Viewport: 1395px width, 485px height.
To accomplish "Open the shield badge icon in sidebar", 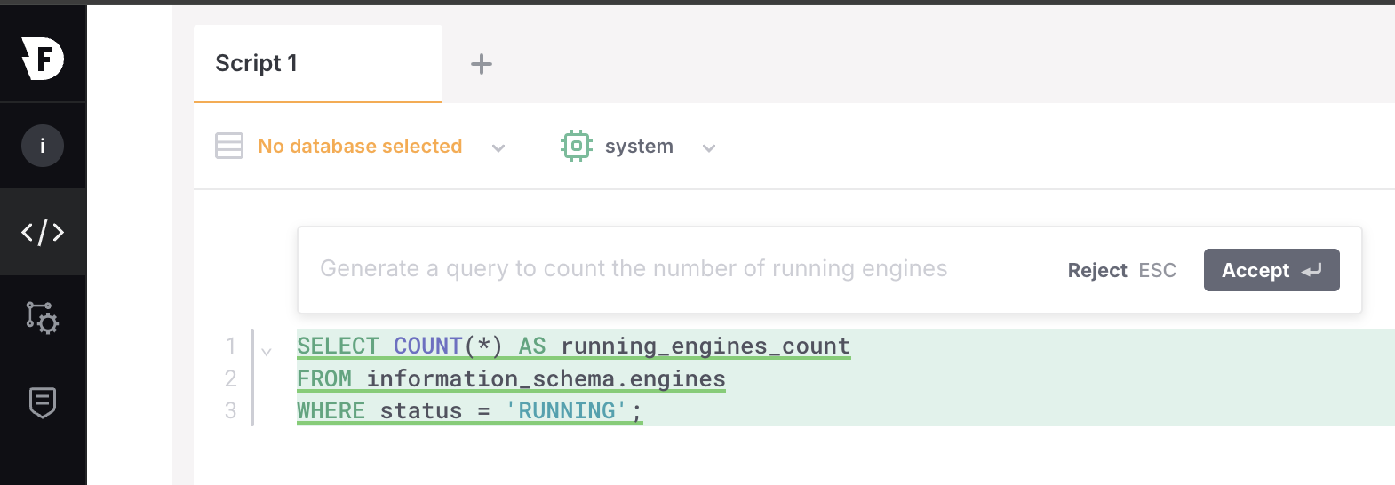I will [x=43, y=402].
